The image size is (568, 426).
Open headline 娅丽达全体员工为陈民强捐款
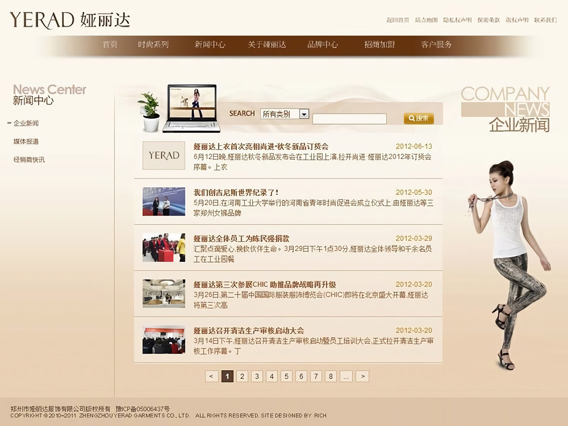[241, 239]
